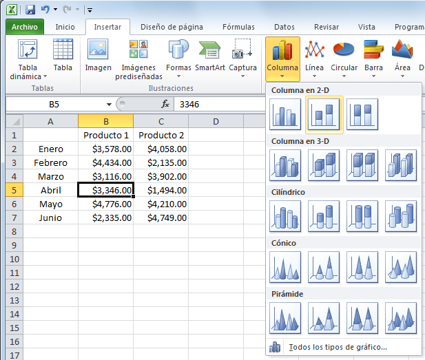The height and width of the screenshot is (360, 425).
Task: Select column D header
Action: point(216,121)
